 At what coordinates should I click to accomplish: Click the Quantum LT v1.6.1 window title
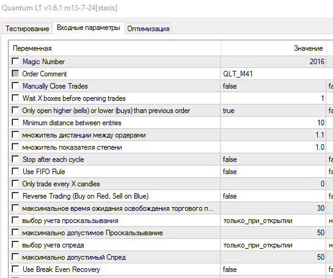(x=59, y=8)
